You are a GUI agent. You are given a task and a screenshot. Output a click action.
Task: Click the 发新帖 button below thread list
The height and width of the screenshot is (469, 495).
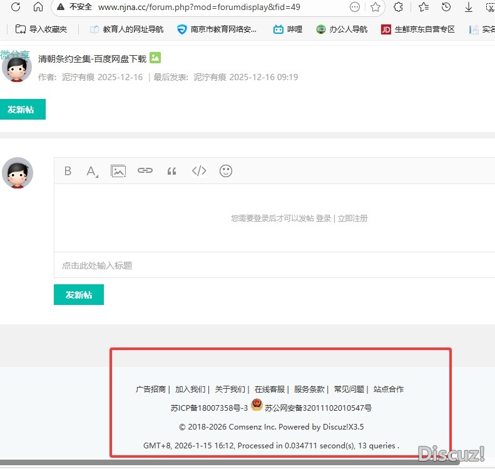pyautogui.click(x=23, y=110)
